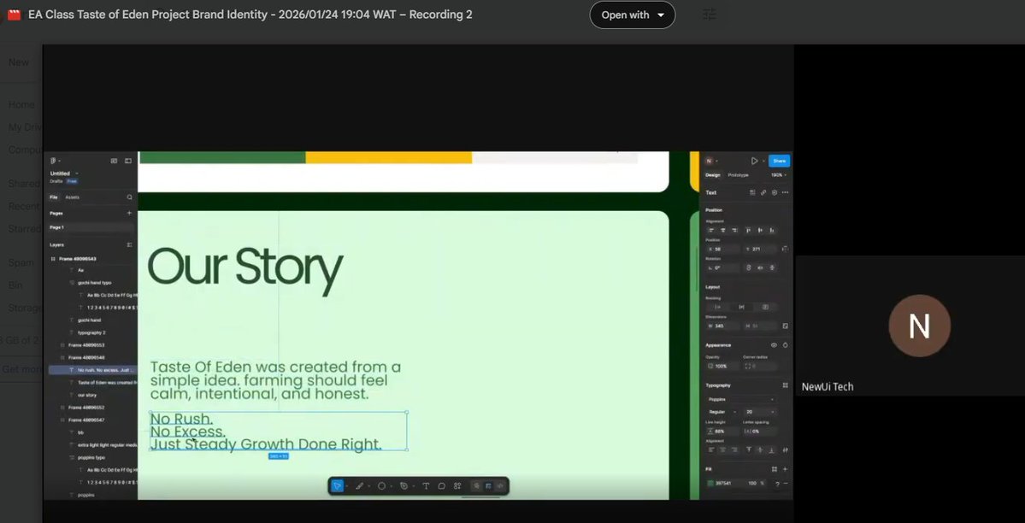Toggle the lock aspect ratio button
Screen dimensions: 1025x523
(785, 326)
